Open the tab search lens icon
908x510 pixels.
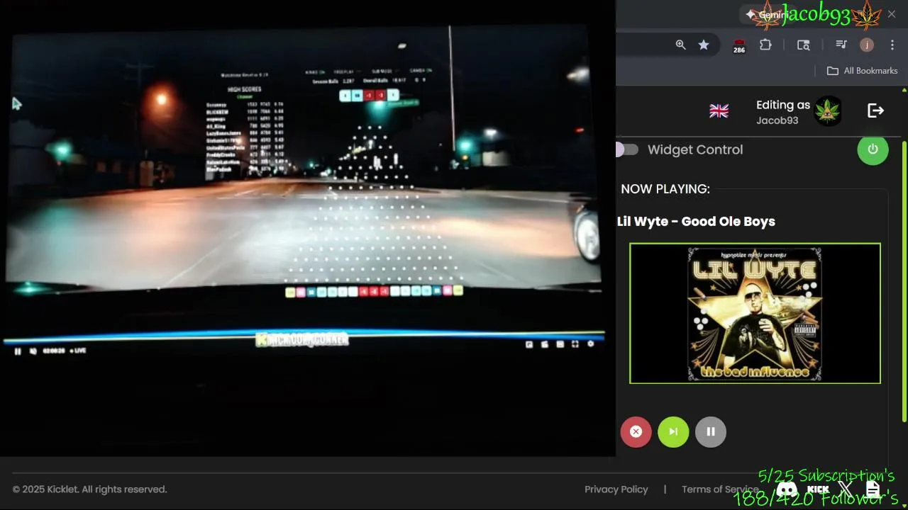pos(803,45)
